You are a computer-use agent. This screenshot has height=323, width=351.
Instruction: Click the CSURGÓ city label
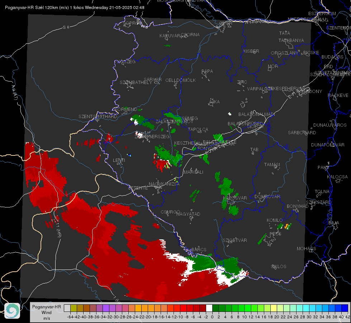[170, 212]
